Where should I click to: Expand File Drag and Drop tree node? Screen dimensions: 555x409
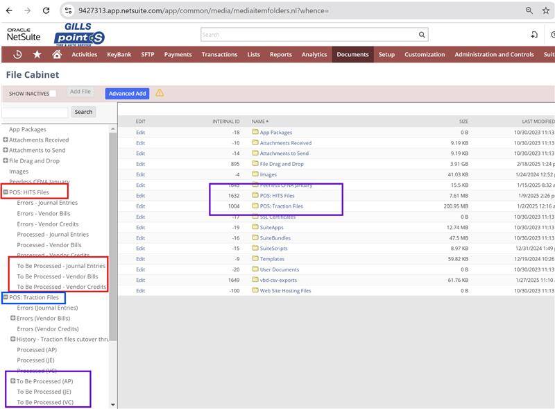pyautogui.click(x=6, y=160)
